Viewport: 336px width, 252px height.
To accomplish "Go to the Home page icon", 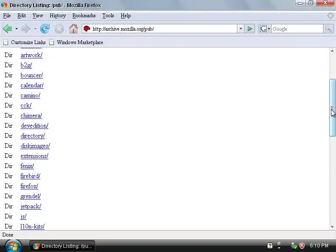I will (73, 29).
